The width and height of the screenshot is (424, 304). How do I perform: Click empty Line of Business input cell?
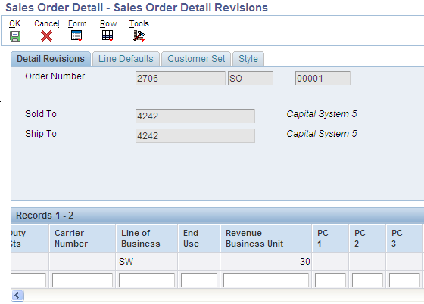147,280
